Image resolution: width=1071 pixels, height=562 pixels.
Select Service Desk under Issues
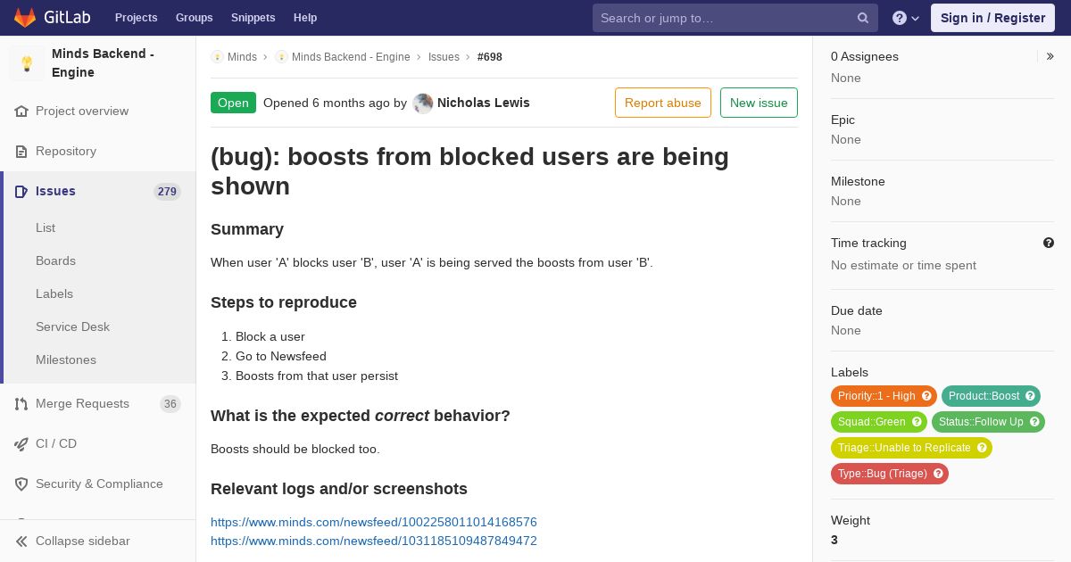pos(72,327)
